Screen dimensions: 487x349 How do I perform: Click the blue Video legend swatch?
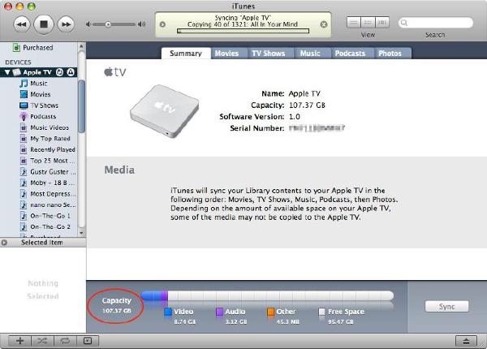click(x=168, y=312)
